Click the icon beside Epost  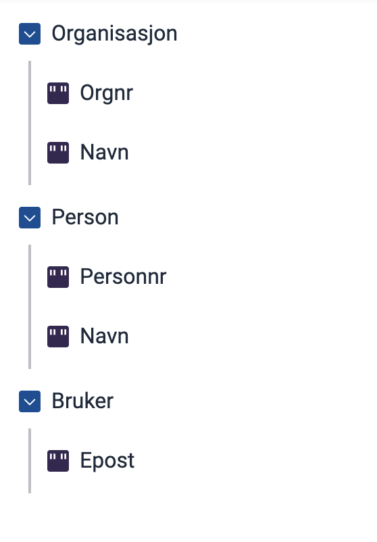coord(58,461)
